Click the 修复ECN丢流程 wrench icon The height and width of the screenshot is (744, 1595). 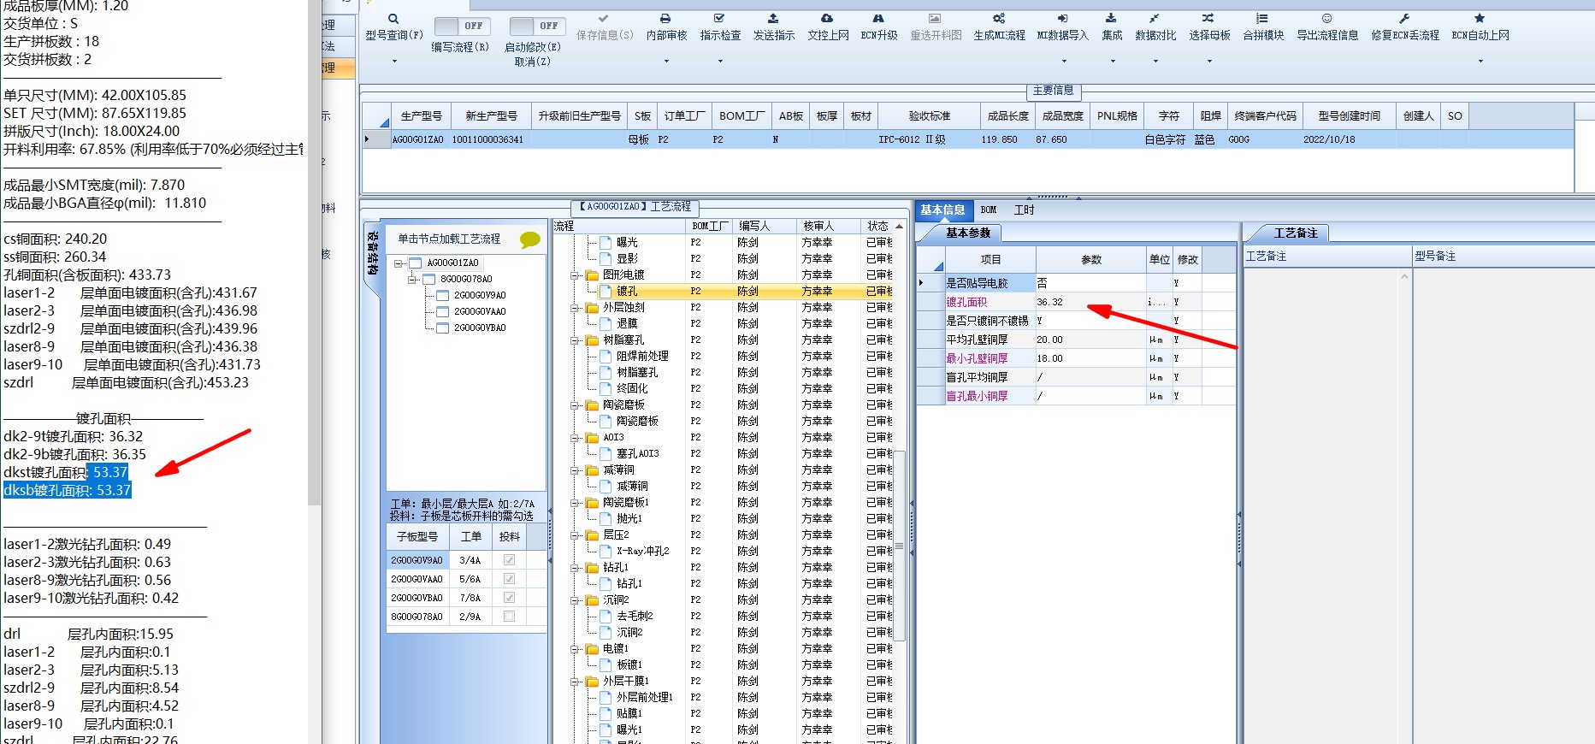pyautogui.click(x=1404, y=18)
